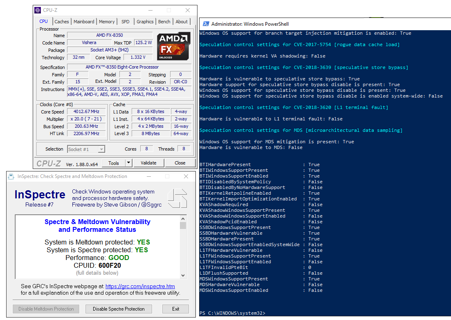Click the CPU-Z app icon in title bar
This screenshot has height=320, width=451.
click(x=38, y=10)
